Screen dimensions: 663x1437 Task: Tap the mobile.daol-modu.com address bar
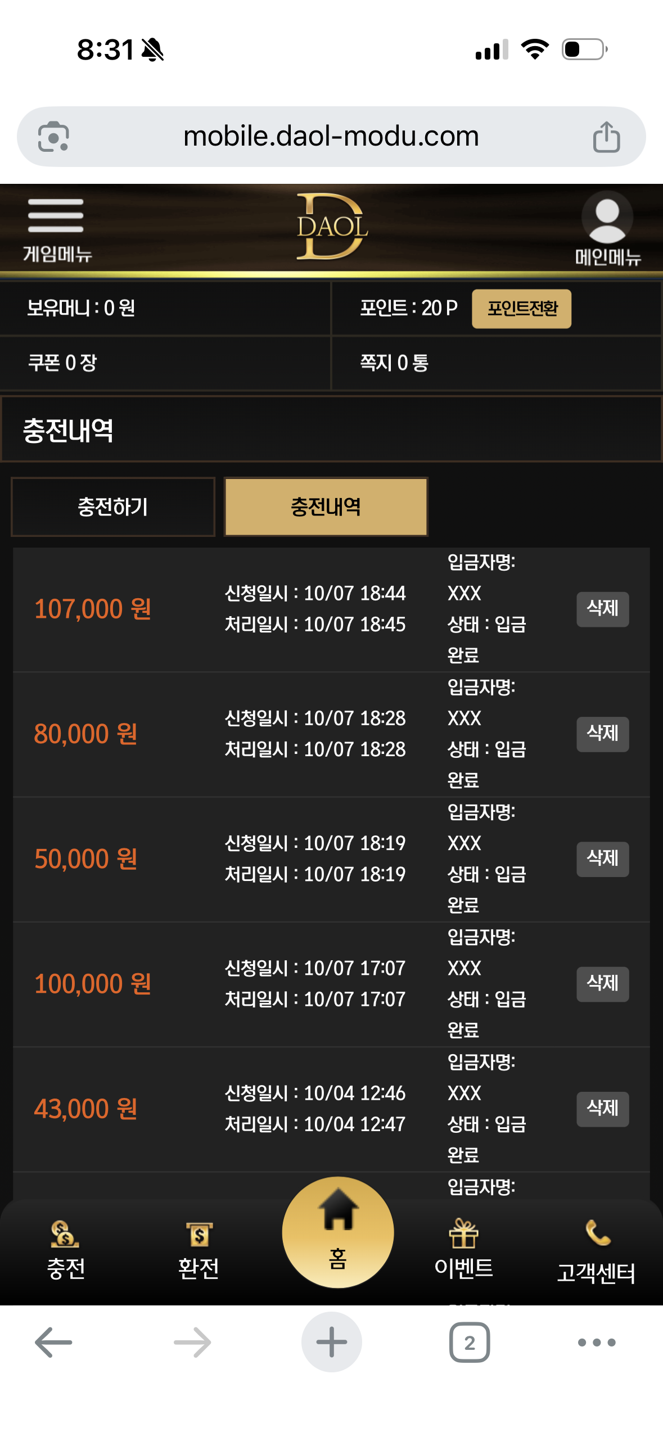coord(331,137)
